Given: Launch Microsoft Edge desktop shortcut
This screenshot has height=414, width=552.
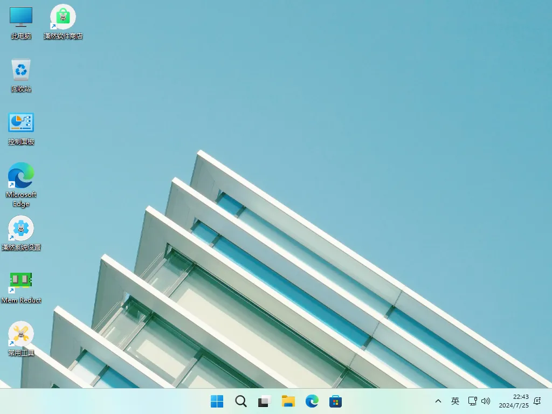Looking at the screenshot, I should pyautogui.click(x=20, y=178).
